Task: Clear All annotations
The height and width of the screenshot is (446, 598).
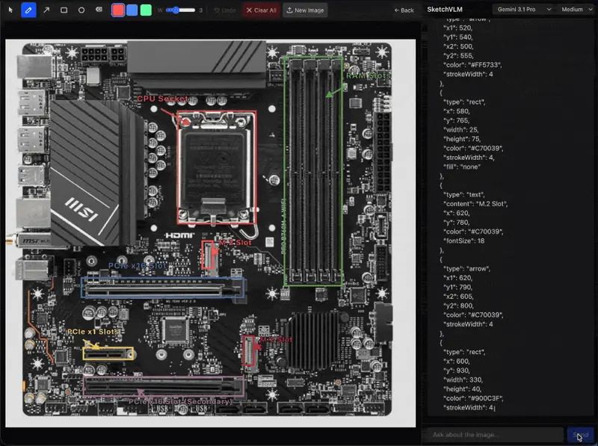Action: 261,10
